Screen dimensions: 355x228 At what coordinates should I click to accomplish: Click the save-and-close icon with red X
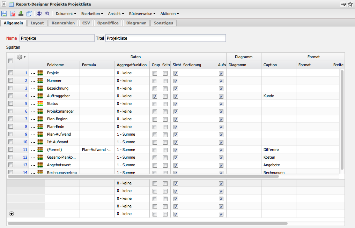click(13, 14)
